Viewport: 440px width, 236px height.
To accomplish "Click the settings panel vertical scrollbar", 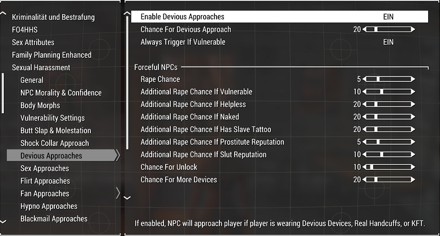I will point(127,83).
